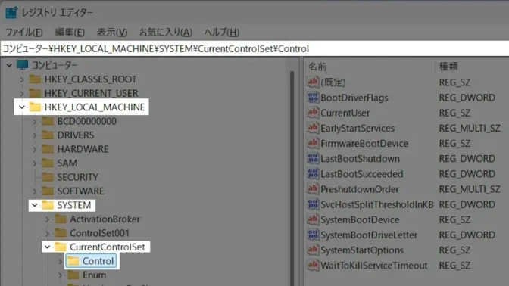Select the HARDWARE key
This screenshot has height=286, width=509.
(83, 149)
